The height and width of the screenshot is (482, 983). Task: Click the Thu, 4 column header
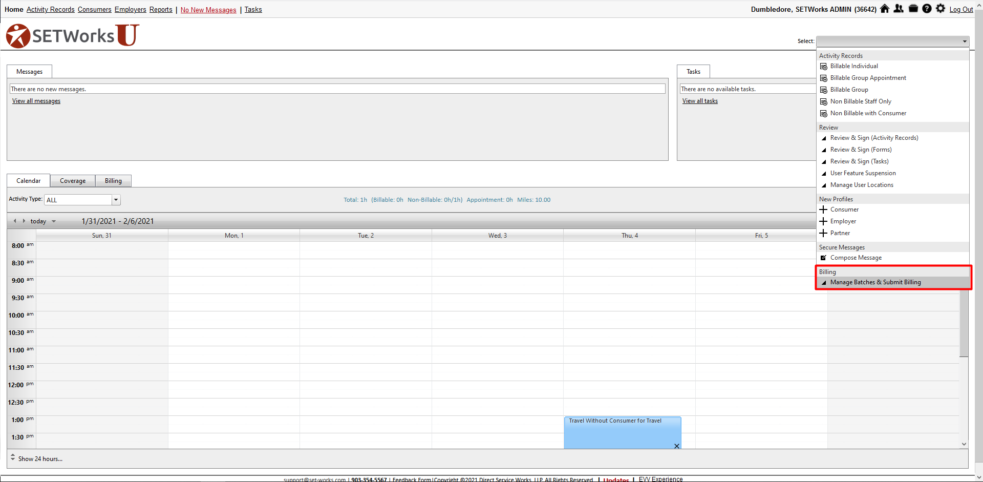point(630,236)
